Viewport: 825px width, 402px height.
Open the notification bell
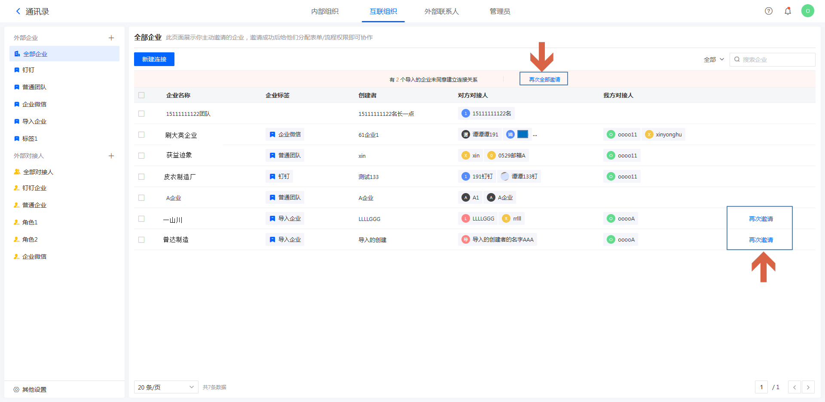(x=788, y=11)
